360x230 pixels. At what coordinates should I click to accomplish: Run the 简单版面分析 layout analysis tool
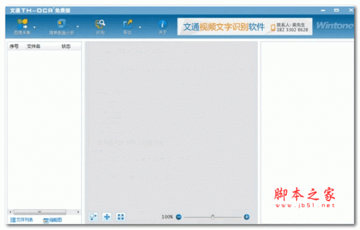(61, 27)
